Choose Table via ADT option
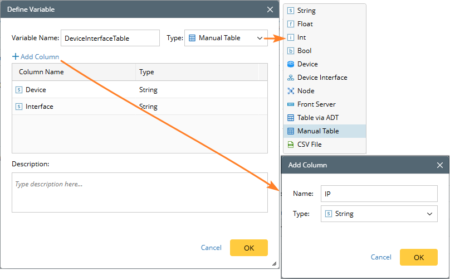Image resolution: width=450 pixels, height=279 pixels. tap(317, 118)
